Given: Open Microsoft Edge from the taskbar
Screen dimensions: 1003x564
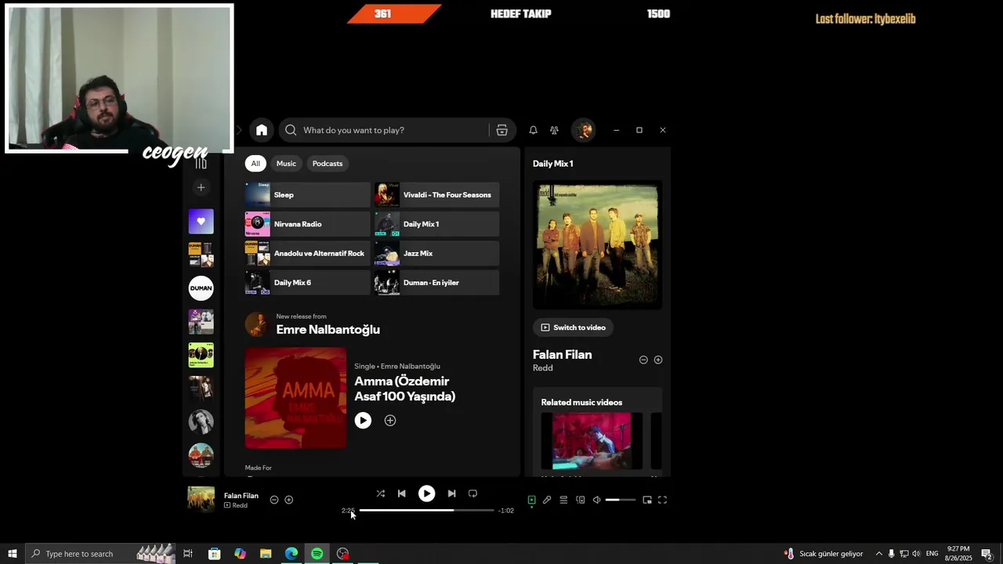Looking at the screenshot, I should (x=291, y=554).
